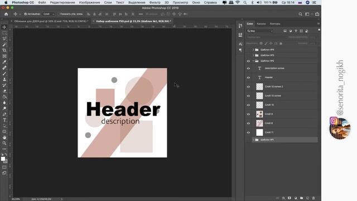Select the Frame tool

(x=4, y=56)
